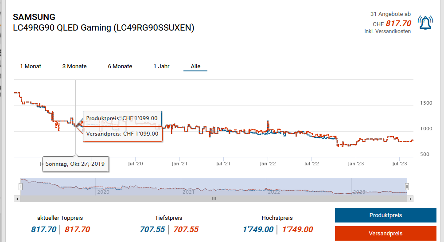The width and height of the screenshot is (444, 242).
Task: Click the blue Höchstpreis value 1'749.00
Action: [258, 229]
